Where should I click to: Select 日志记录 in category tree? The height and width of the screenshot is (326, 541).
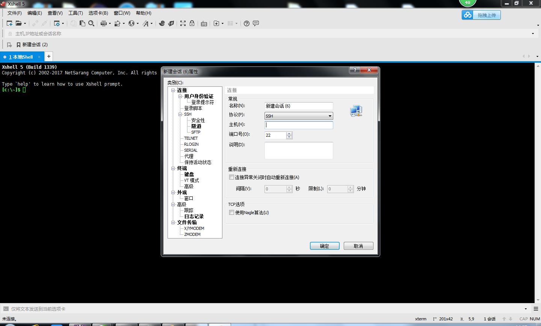coord(194,216)
